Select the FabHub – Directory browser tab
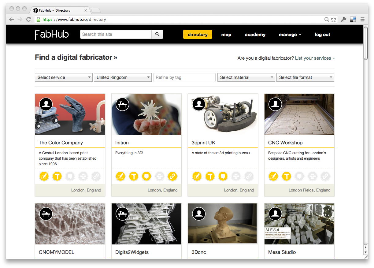Image resolution: width=374 pixels, height=268 pixels. tap(60, 10)
